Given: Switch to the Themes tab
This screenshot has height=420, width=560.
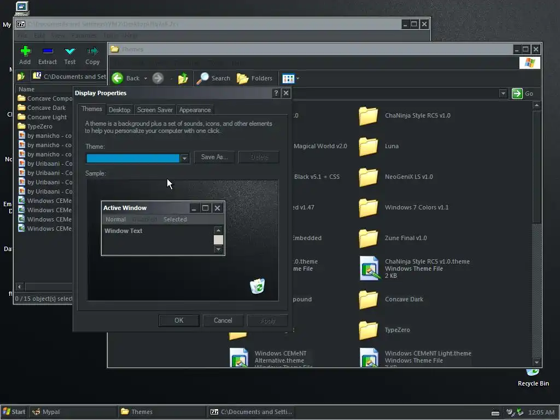Looking at the screenshot, I should (x=91, y=109).
